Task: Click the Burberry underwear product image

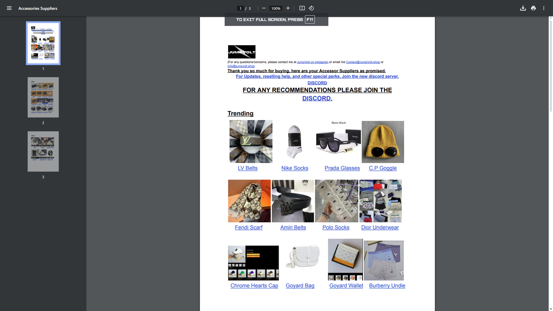Action: (x=384, y=261)
